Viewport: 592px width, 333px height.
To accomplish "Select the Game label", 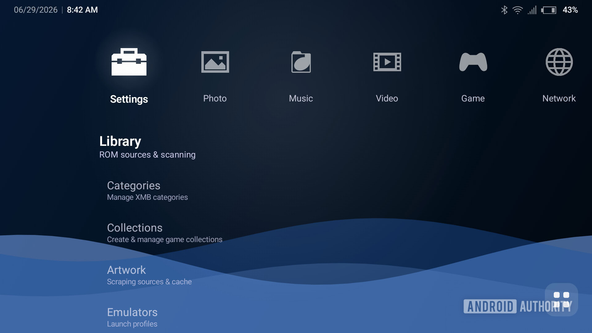I will pos(473,98).
